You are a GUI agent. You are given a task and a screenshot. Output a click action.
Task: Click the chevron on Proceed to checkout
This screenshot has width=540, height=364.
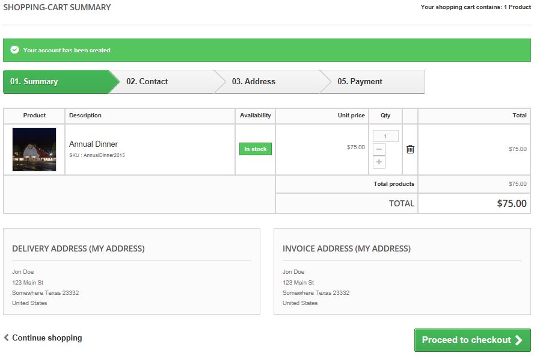coord(518,340)
